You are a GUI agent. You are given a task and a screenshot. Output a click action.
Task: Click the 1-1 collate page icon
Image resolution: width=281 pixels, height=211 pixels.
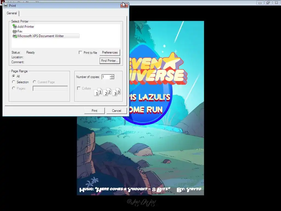(x=98, y=92)
